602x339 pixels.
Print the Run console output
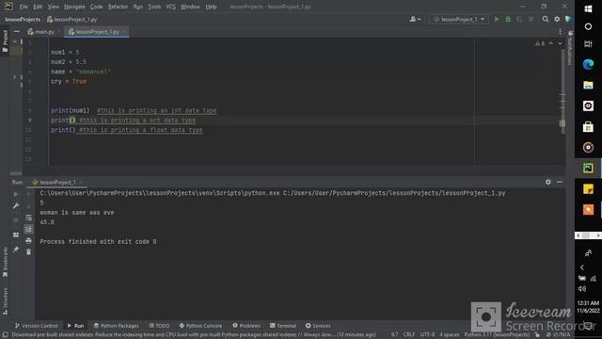(28, 241)
